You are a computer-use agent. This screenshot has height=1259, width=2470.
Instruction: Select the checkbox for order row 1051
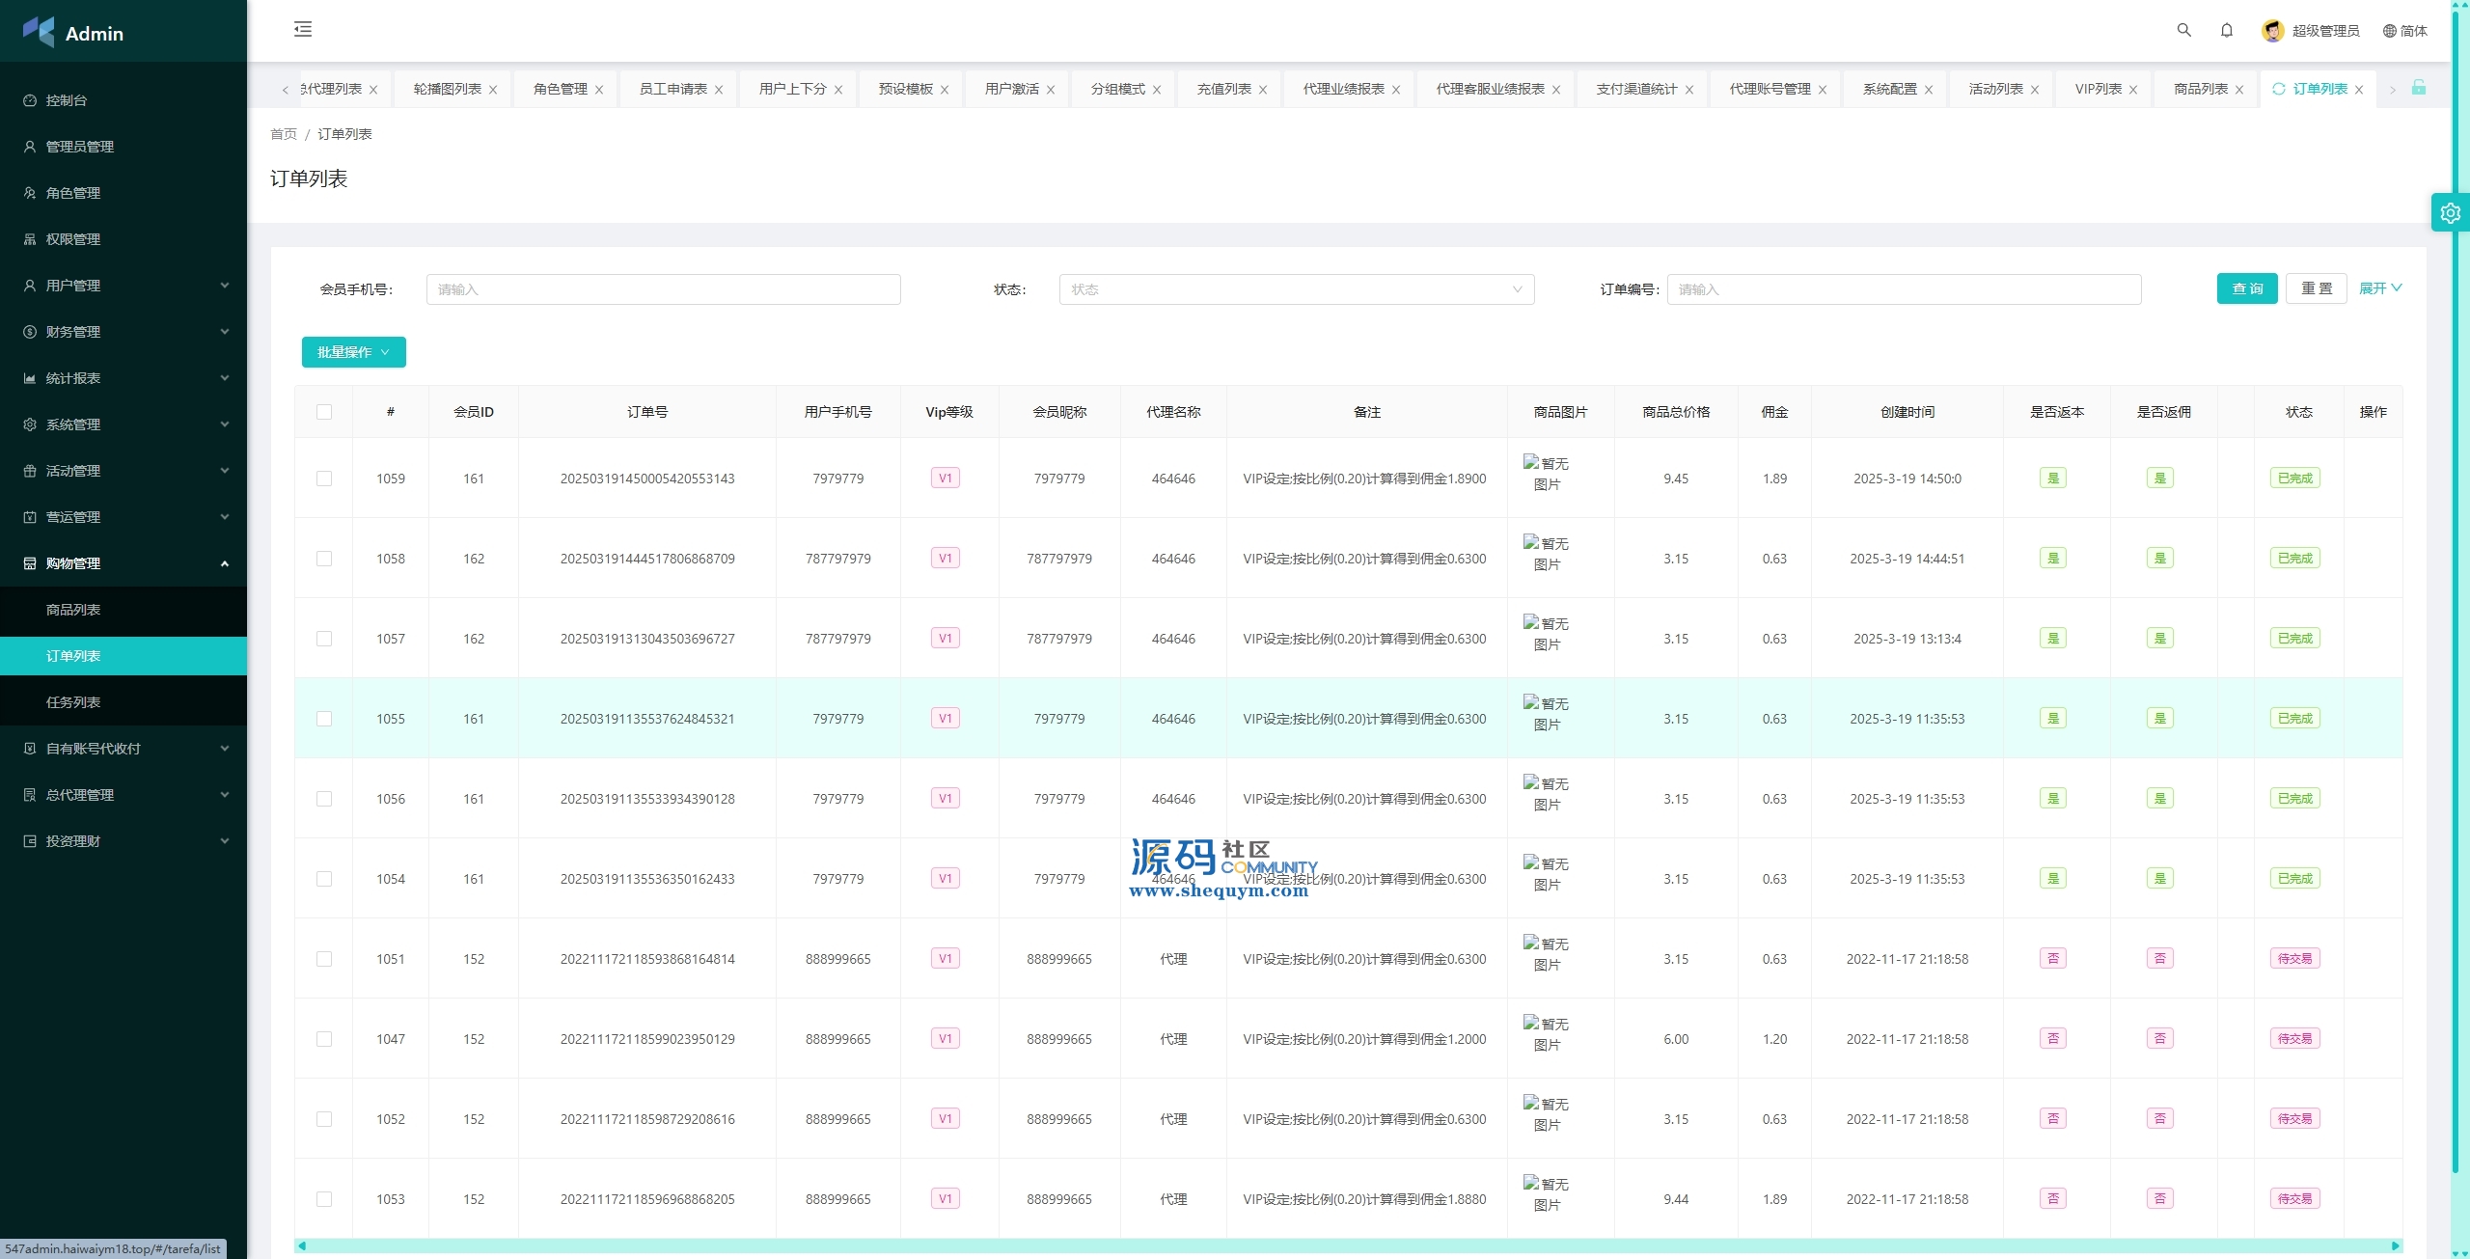(x=324, y=959)
